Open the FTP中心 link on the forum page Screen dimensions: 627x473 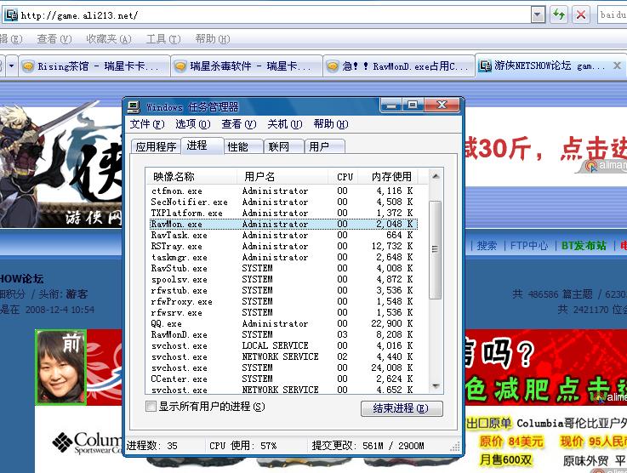(528, 246)
